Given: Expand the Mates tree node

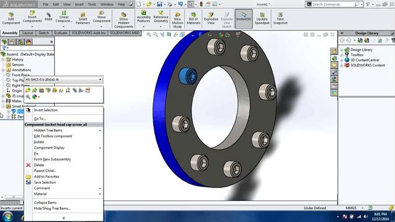Looking at the screenshot, I should [3, 101].
